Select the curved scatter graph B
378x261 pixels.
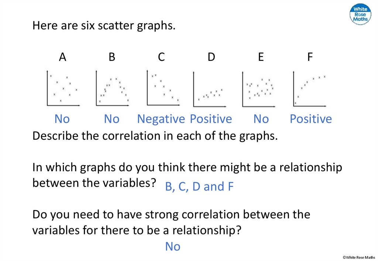[x=113, y=88]
